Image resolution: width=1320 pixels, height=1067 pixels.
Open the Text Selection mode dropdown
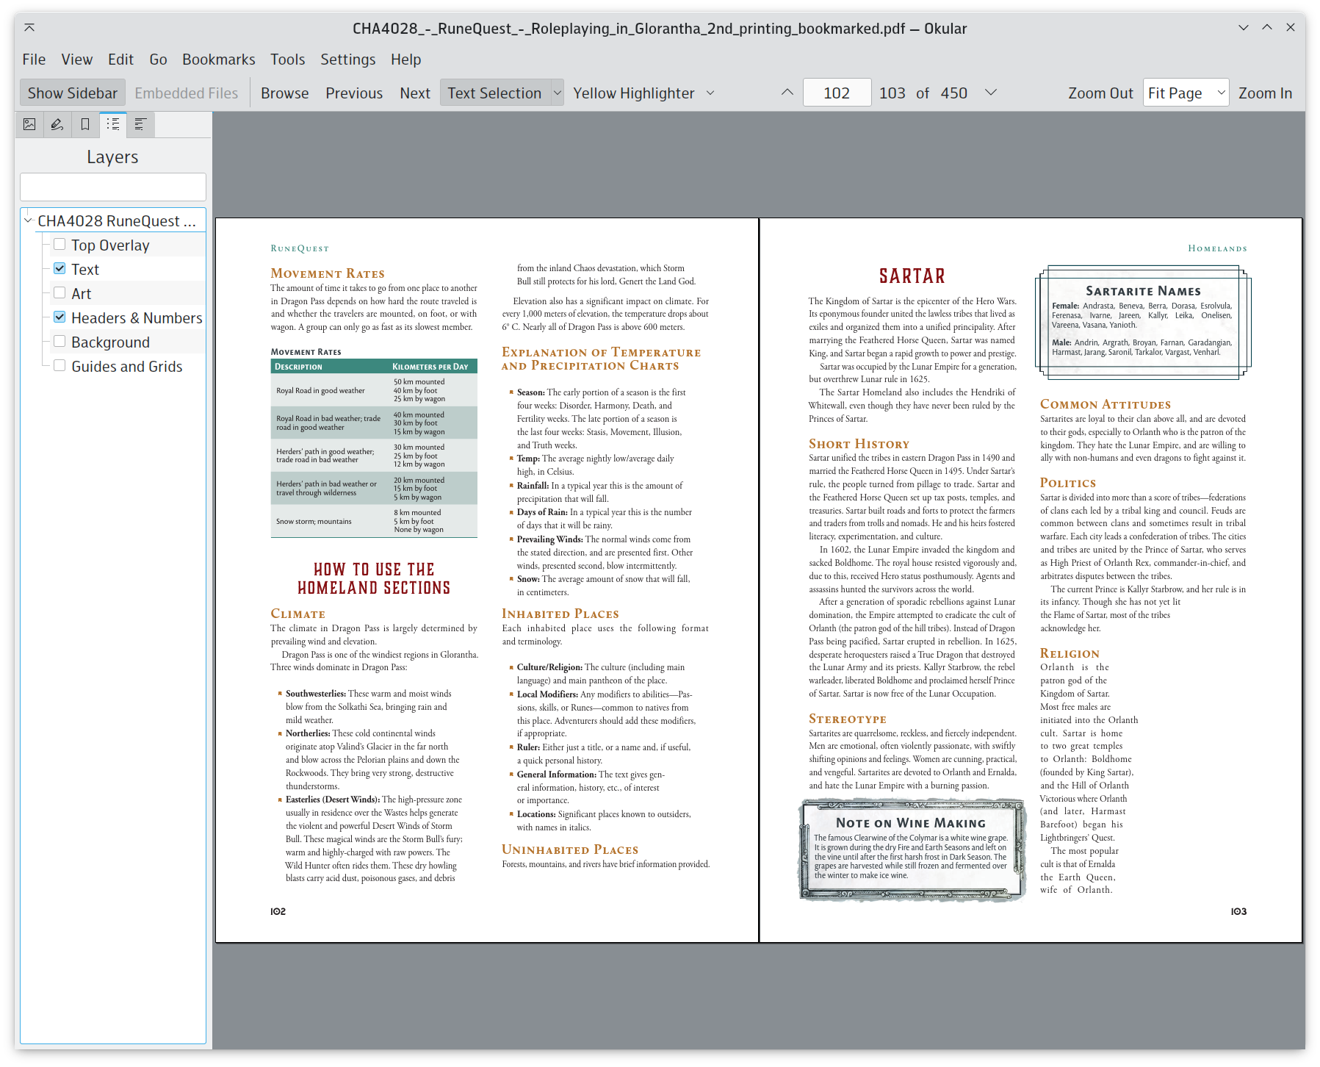(556, 93)
